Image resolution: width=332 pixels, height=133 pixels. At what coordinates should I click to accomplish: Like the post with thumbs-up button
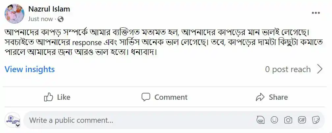click(57, 97)
